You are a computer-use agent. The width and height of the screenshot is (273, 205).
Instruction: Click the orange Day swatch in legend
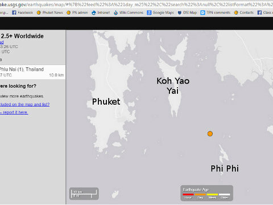[200, 194]
